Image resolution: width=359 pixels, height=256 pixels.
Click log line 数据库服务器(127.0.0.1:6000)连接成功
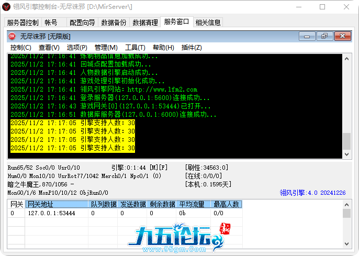pyautogui.click(x=114, y=115)
